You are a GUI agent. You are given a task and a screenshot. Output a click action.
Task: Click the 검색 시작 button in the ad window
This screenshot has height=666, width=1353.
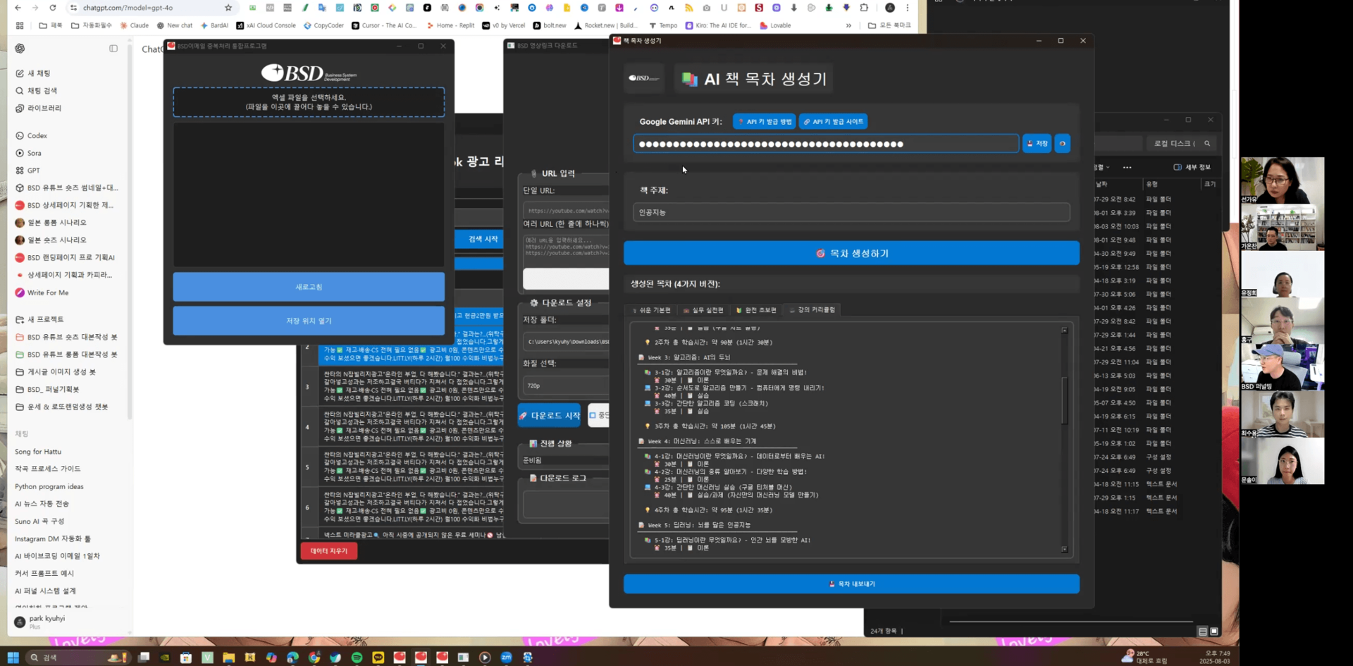pyautogui.click(x=479, y=239)
